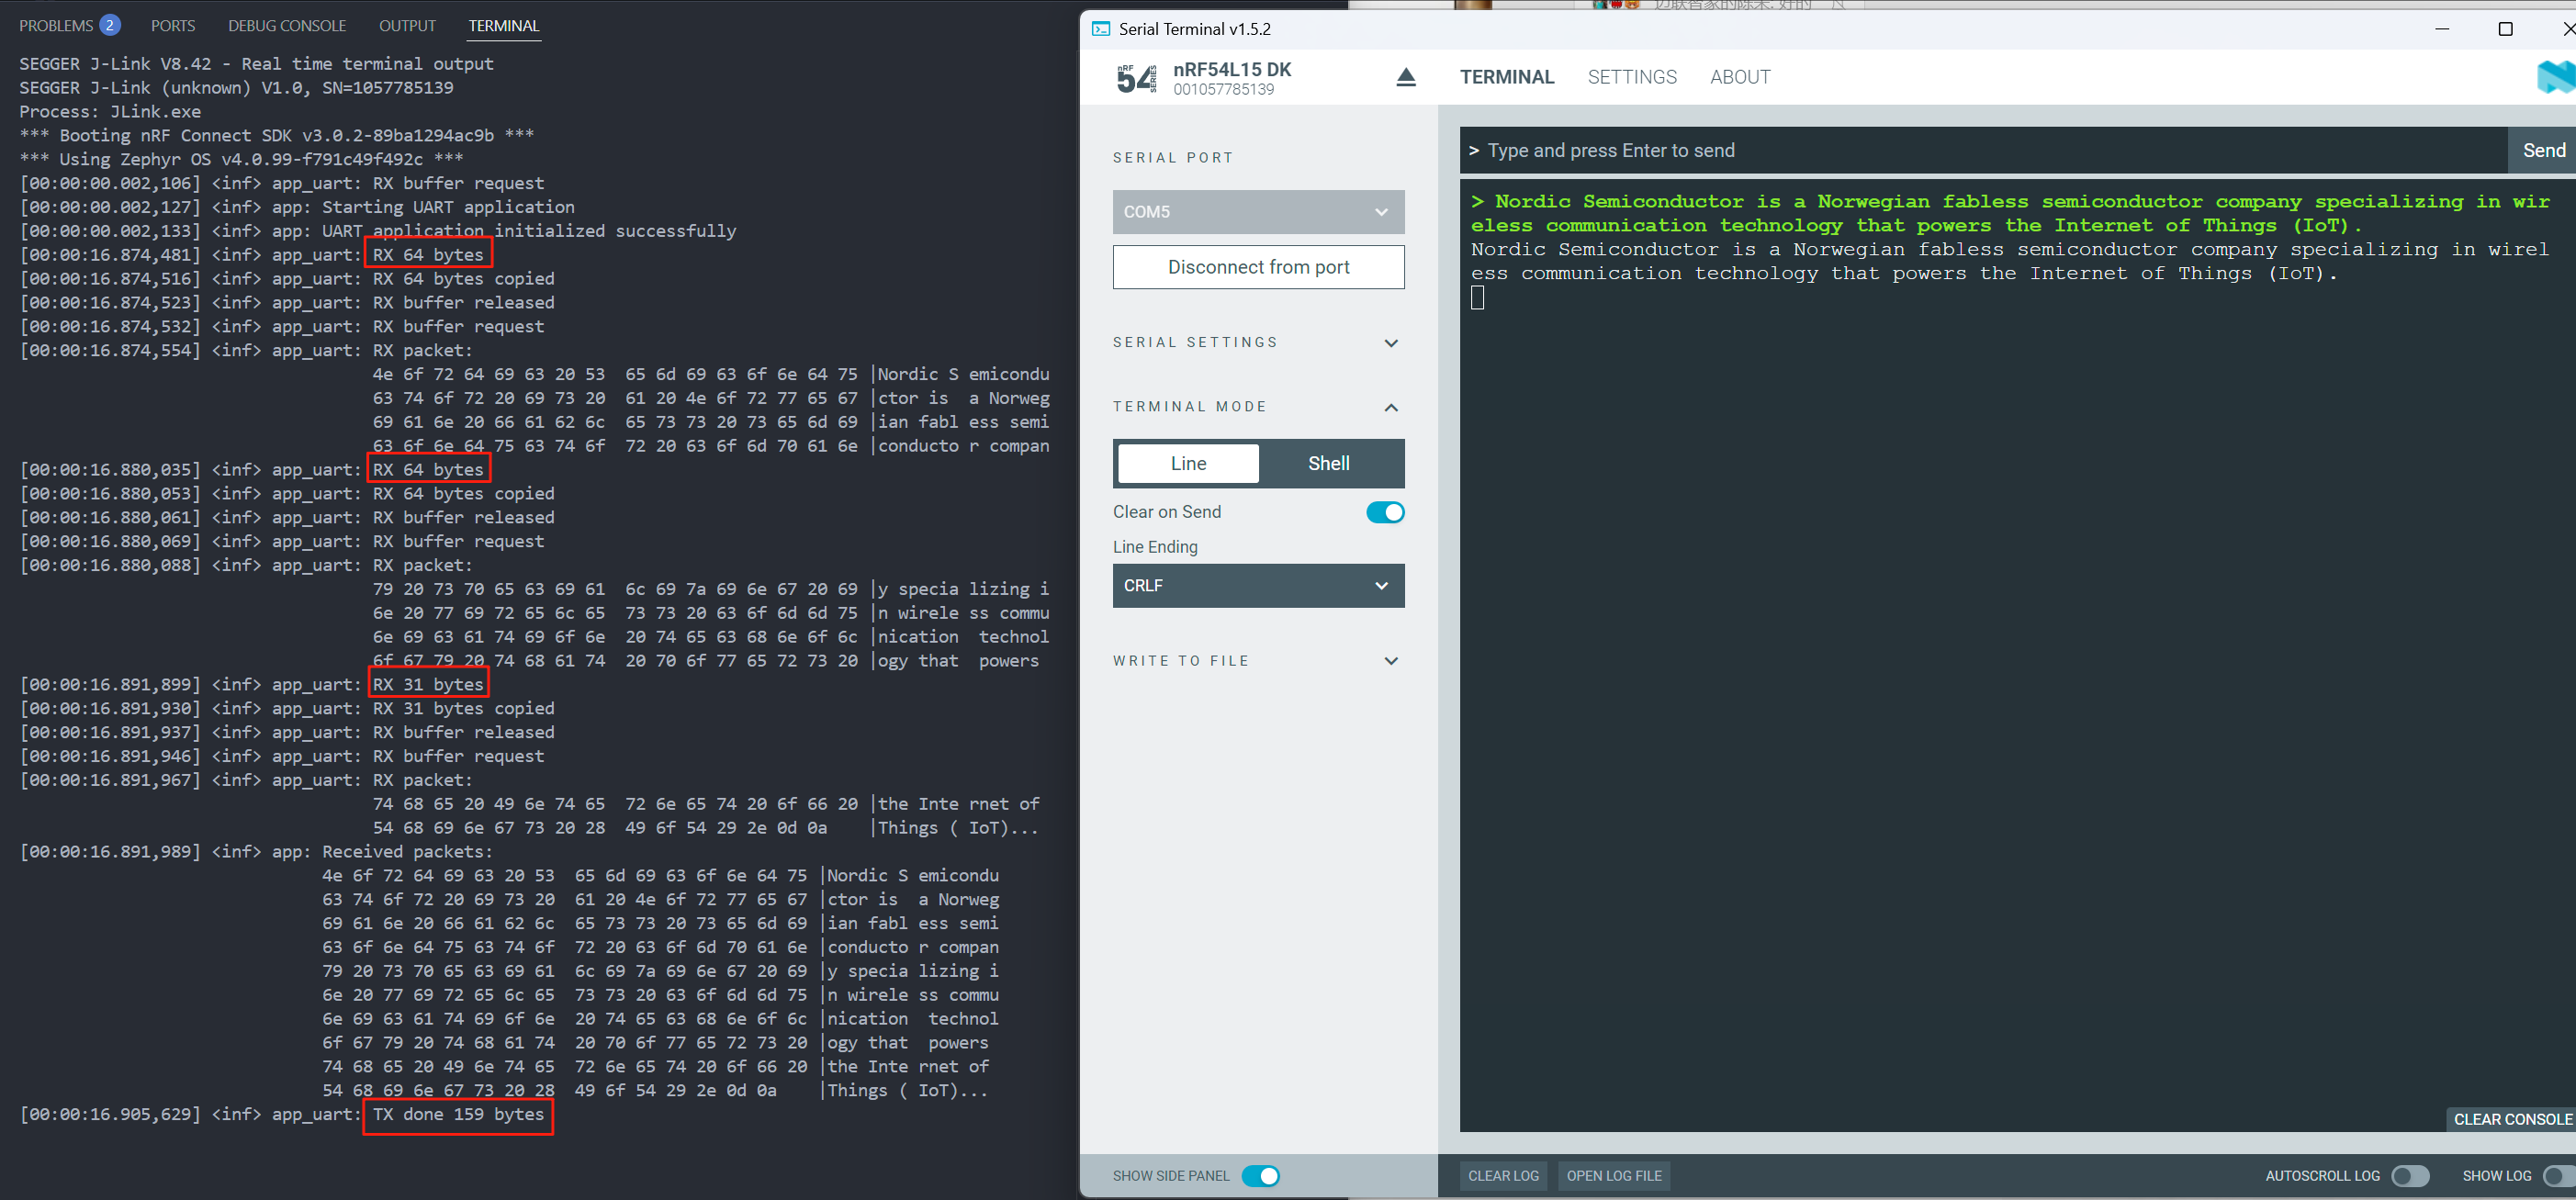Screen dimensions: 2576x1200
Task: Select Line terminal mode
Action: [x=1188, y=463]
